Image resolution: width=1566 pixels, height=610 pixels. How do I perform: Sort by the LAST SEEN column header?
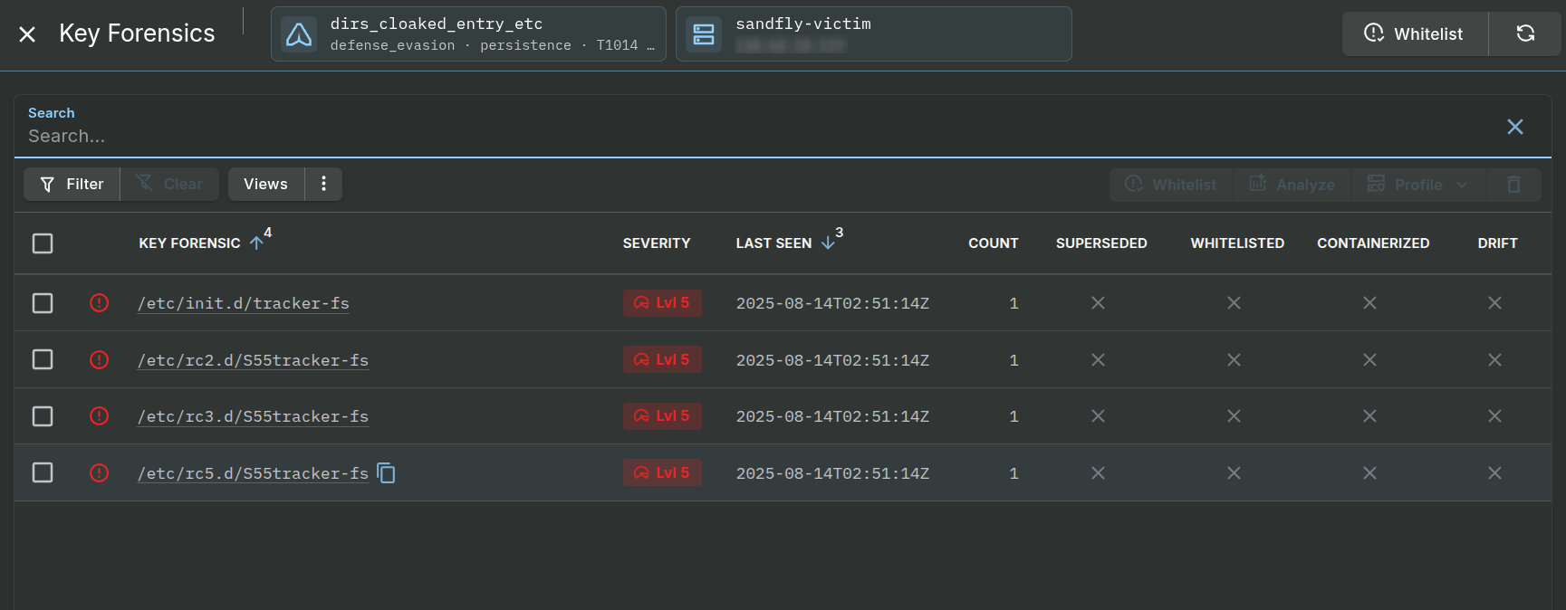pyautogui.click(x=773, y=243)
